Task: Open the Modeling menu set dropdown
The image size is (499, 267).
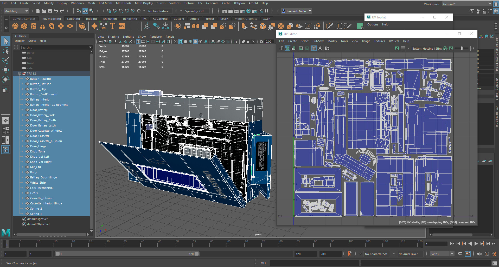Action: pyautogui.click(x=16, y=11)
